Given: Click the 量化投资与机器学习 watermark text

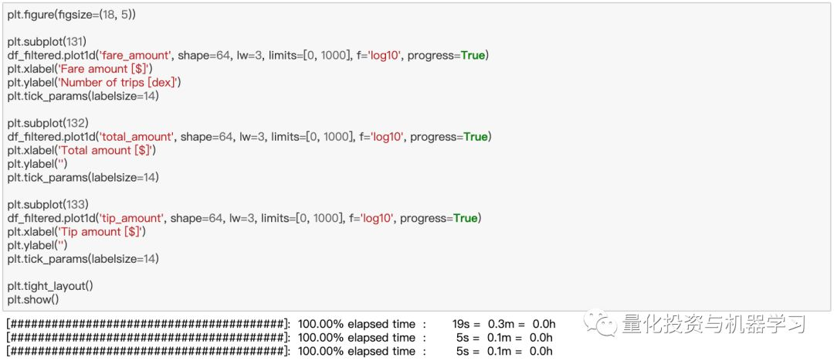Looking at the screenshot, I should tap(714, 323).
